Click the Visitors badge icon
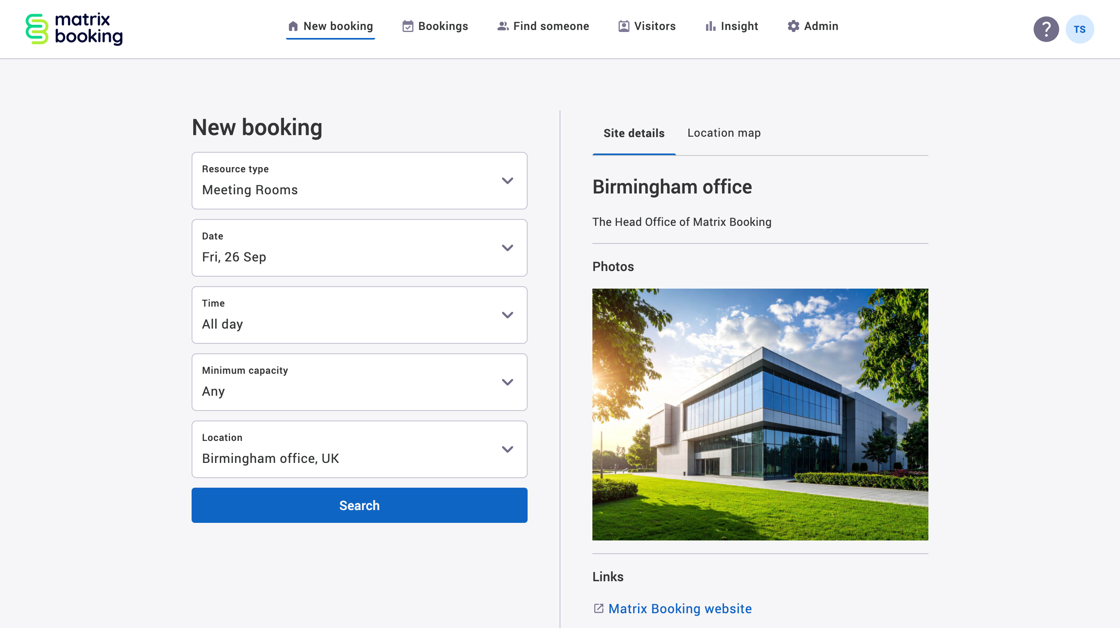1120x628 pixels. tap(623, 26)
